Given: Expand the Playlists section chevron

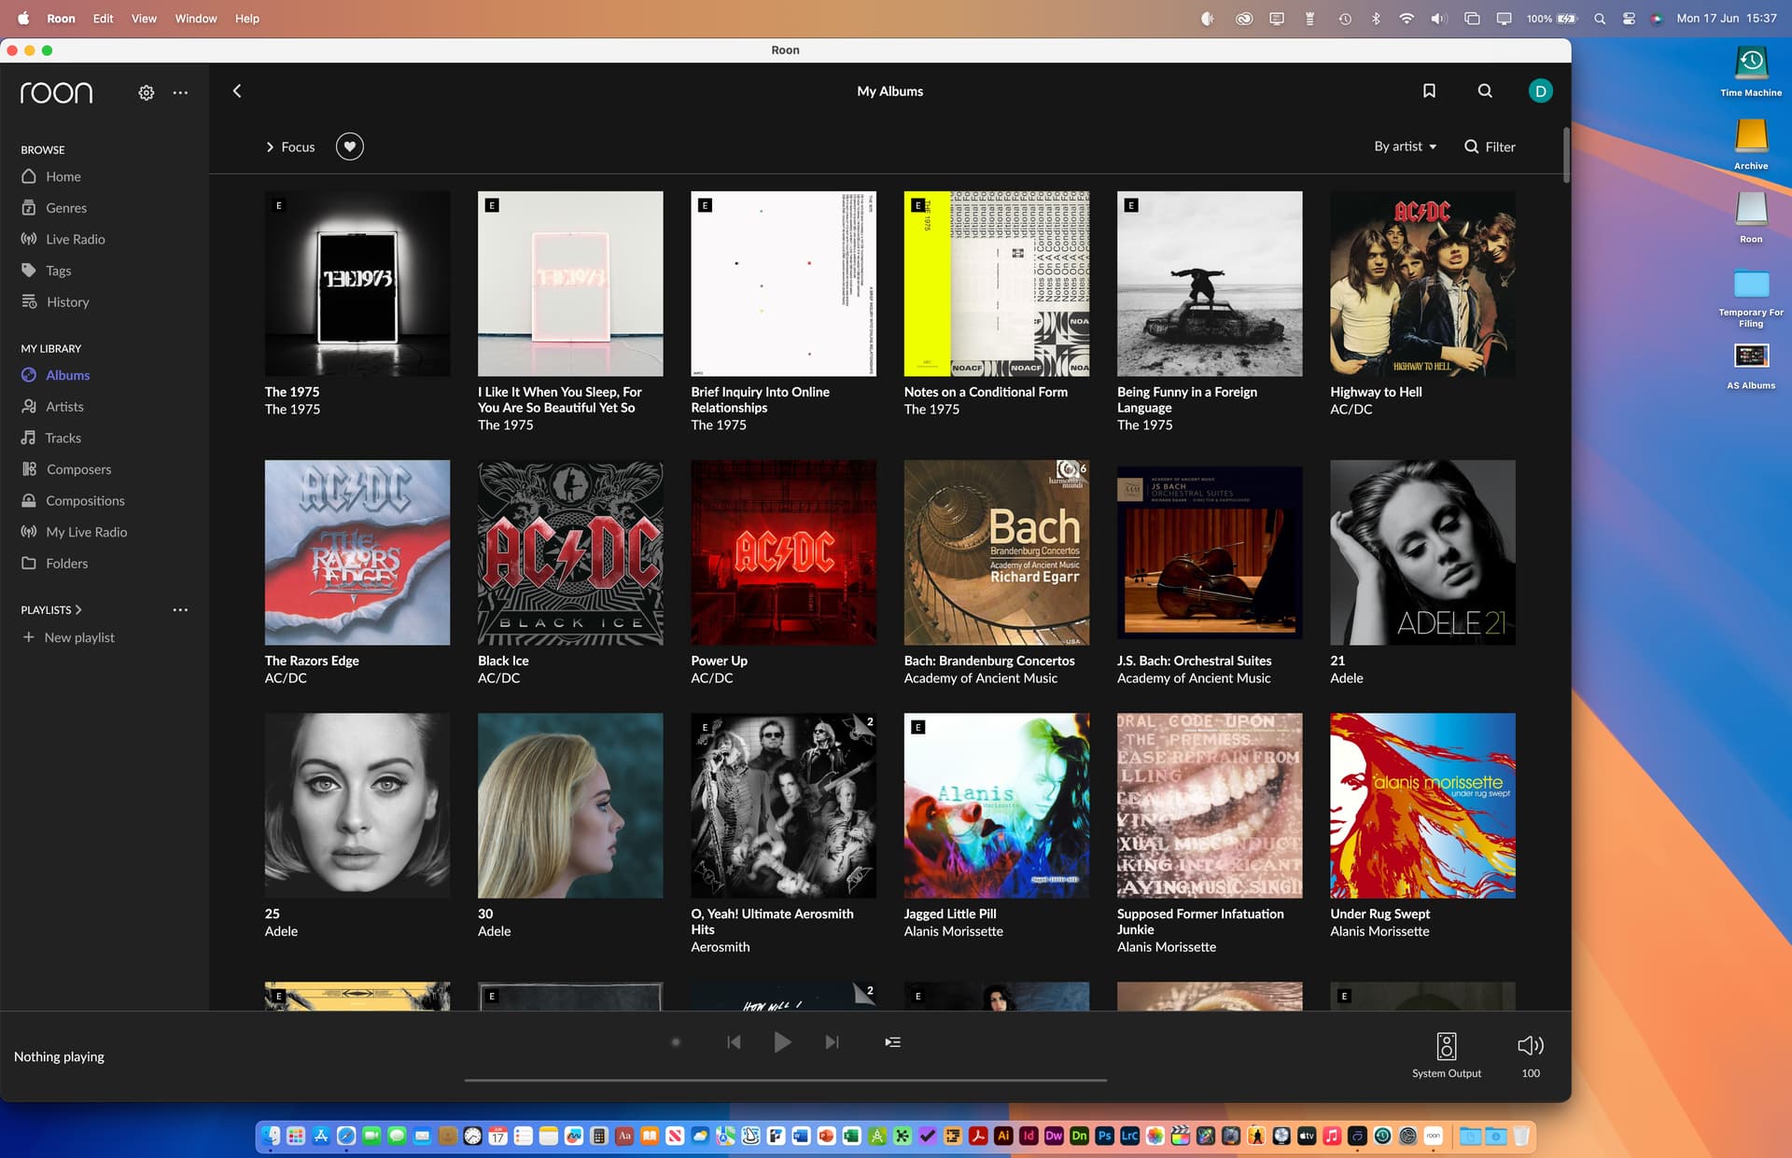Looking at the screenshot, I should (78, 609).
